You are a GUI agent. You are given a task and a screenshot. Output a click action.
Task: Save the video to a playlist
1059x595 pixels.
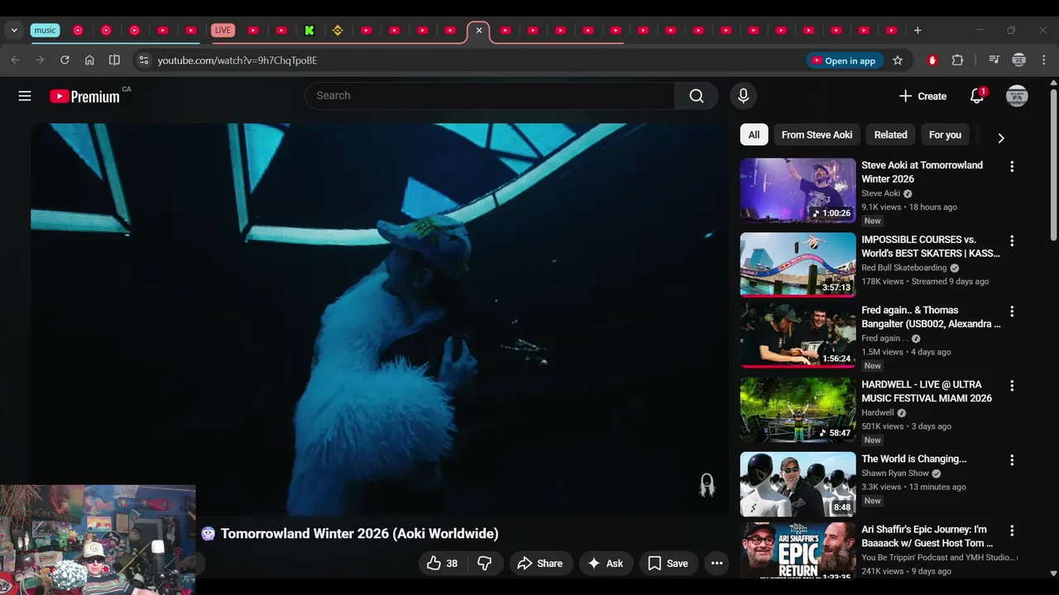click(668, 564)
